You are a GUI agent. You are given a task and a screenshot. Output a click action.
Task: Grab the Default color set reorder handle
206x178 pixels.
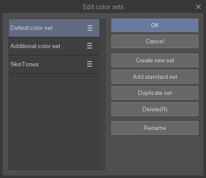pos(90,28)
